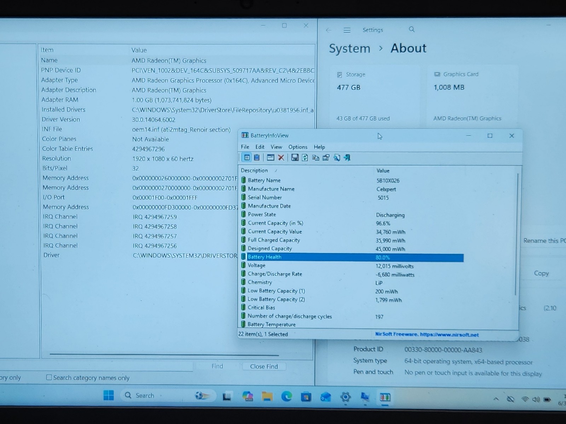Click the Refresh toolbar icon in BatteryInfoView

[305, 158]
